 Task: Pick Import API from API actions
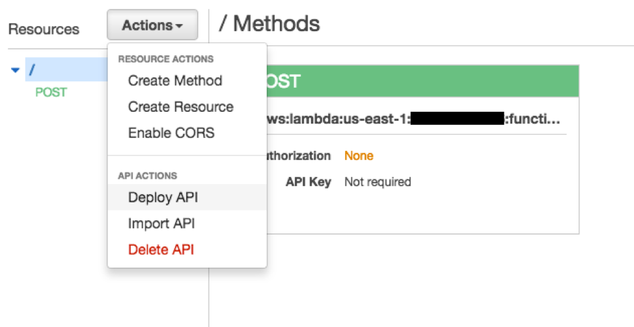tap(161, 224)
